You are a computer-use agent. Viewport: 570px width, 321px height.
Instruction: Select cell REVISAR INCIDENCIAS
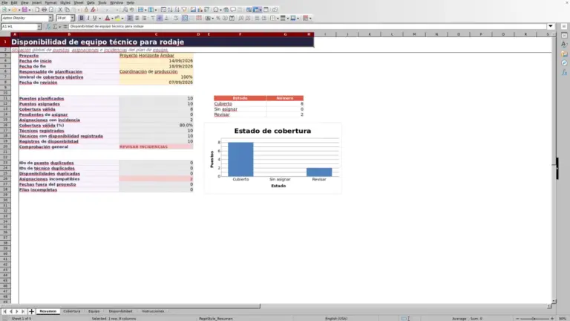tap(156, 146)
